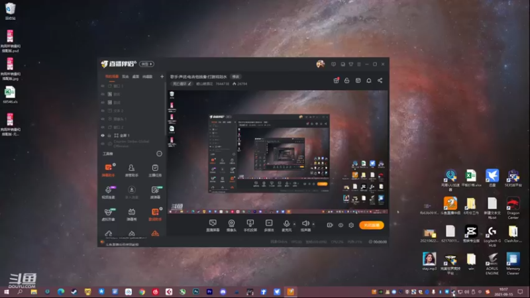Click the record video camera icon

click(x=329, y=225)
